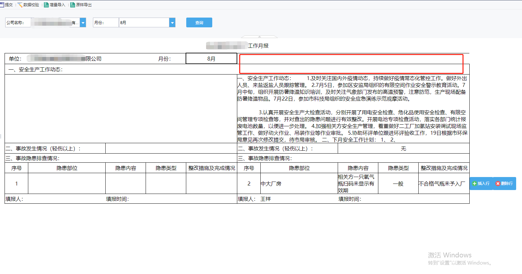Open 增量导入 incremental import

coord(55,5)
